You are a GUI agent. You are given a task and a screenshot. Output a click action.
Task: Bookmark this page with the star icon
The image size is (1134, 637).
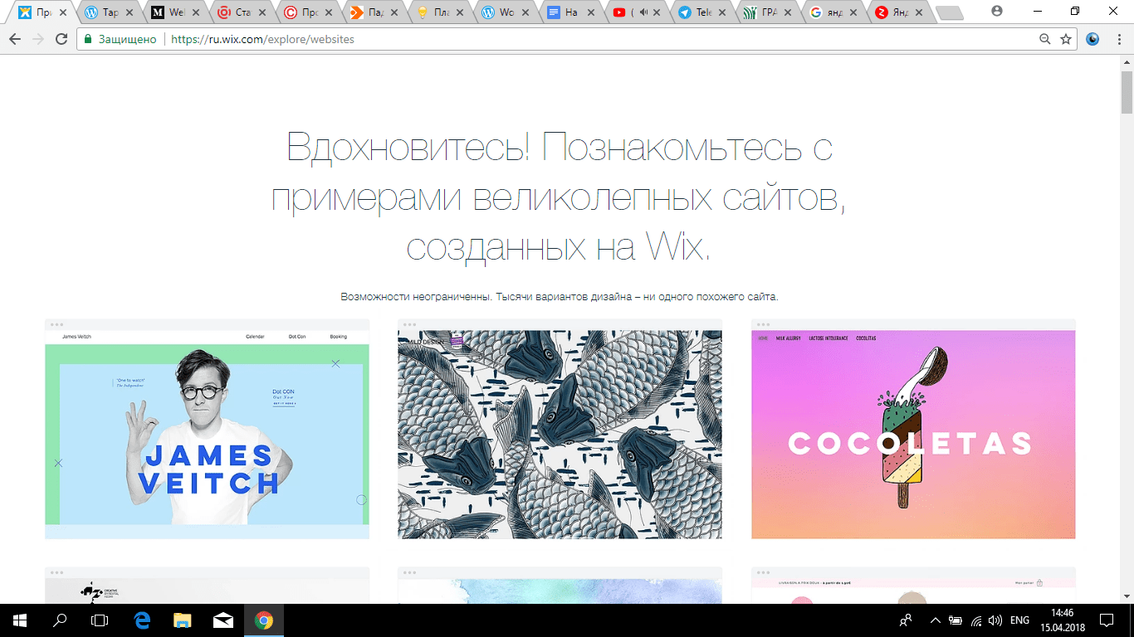1065,38
